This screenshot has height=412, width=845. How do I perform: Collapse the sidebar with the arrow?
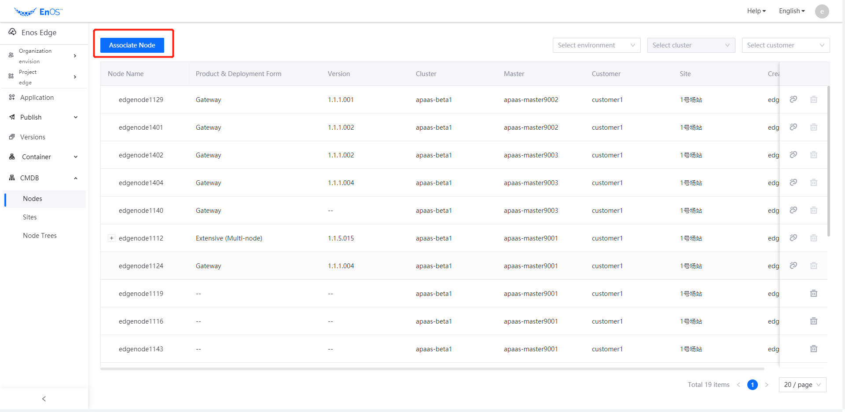tap(44, 399)
